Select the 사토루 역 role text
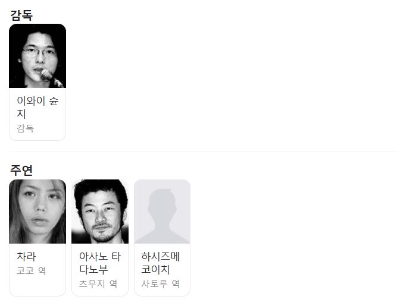 (x=161, y=284)
